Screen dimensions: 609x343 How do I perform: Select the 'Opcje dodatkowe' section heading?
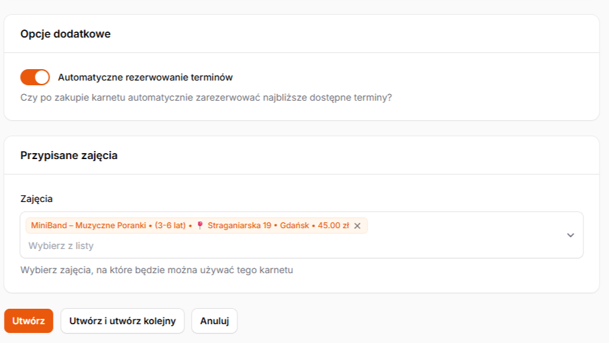65,34
